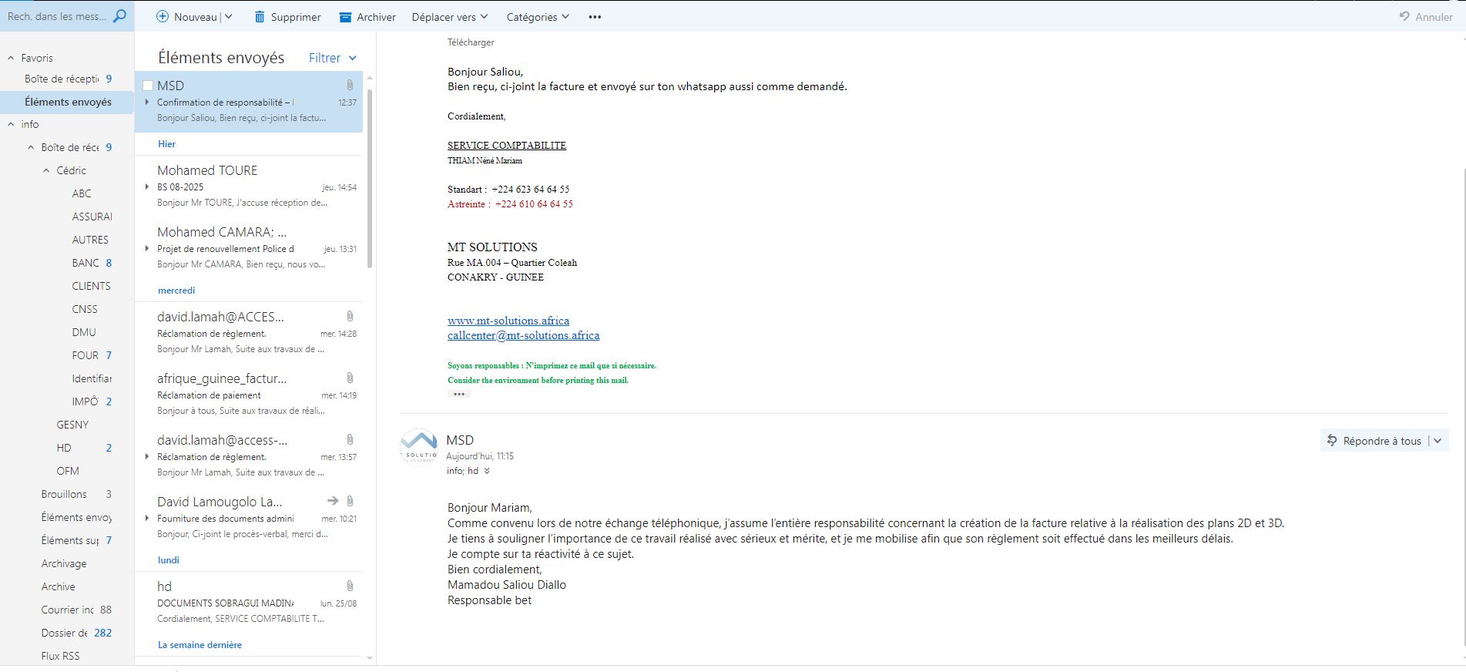Screen dimensions: 1466x672
Task: Tick the checkbox beside MSD message
Action: pos(148,86)
